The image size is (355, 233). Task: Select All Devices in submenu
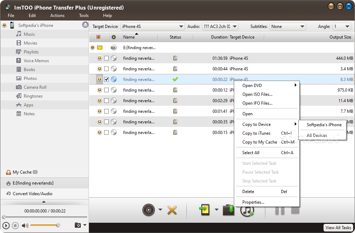click(x=322, y=135)
